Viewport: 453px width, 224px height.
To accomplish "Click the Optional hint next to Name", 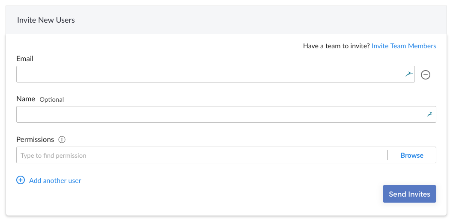I will (52, 100).
